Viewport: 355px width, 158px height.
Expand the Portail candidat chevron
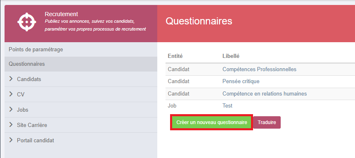(11, 140)
